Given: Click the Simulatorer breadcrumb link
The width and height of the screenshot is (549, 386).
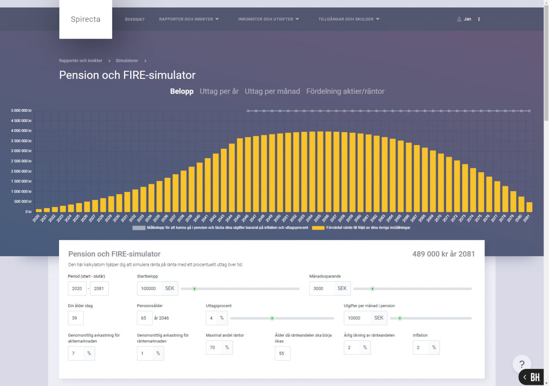Looking at the screenshot, I should click(x=127, y=60).
